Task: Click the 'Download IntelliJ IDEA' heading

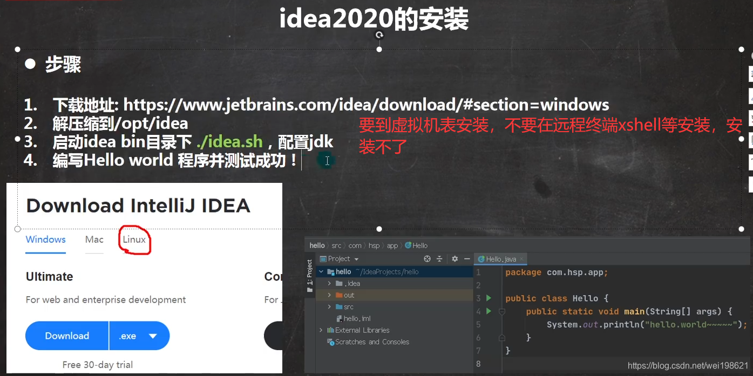Action: pyautogui.click(x=138, y=206)
